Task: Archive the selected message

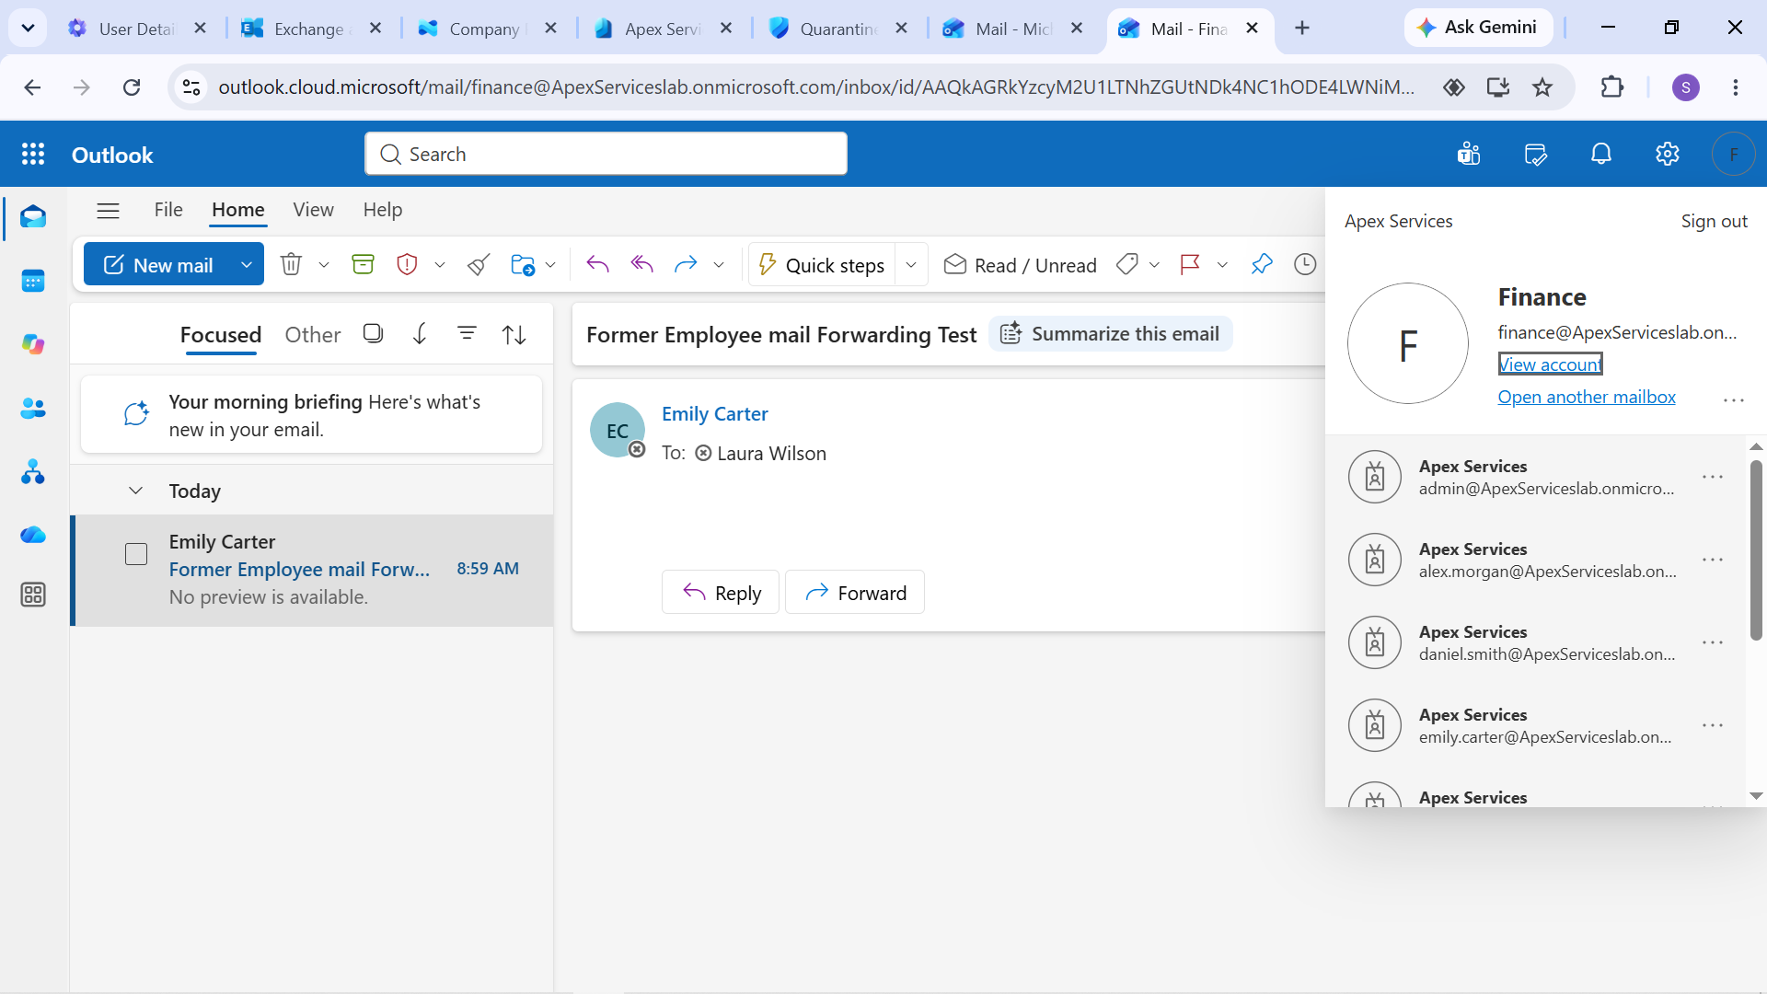Action: pos(363,265)
